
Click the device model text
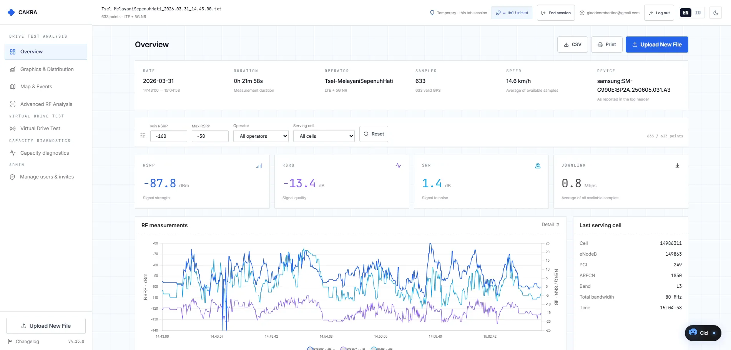click(x=634, y=86)
